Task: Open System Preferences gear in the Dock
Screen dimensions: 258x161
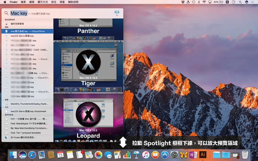Action: 174,155
